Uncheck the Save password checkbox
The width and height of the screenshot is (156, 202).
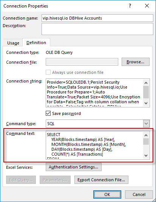48,113
